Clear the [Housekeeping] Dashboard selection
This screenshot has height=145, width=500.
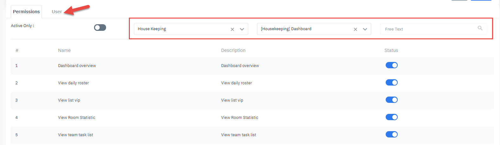(355, 29)
